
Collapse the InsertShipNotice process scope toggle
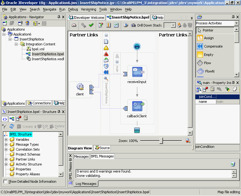[106, 35]
